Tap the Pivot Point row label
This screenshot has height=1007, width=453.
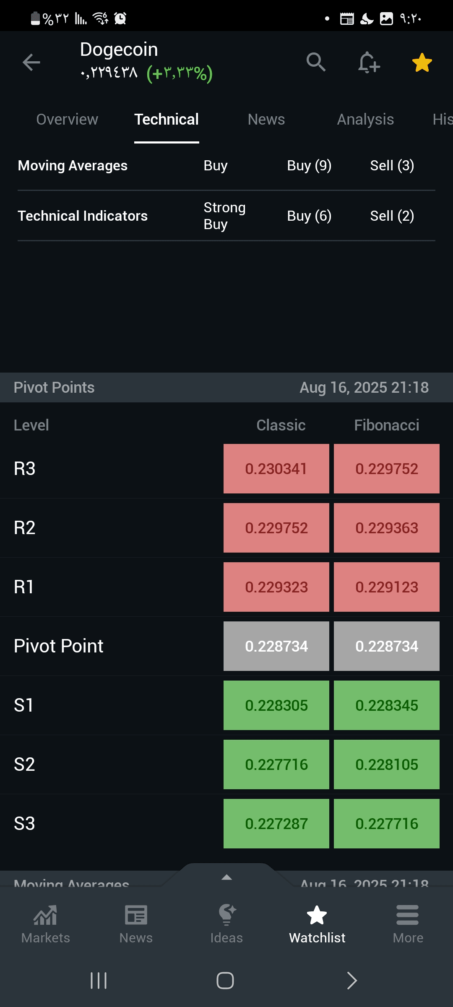pos(58,646)
